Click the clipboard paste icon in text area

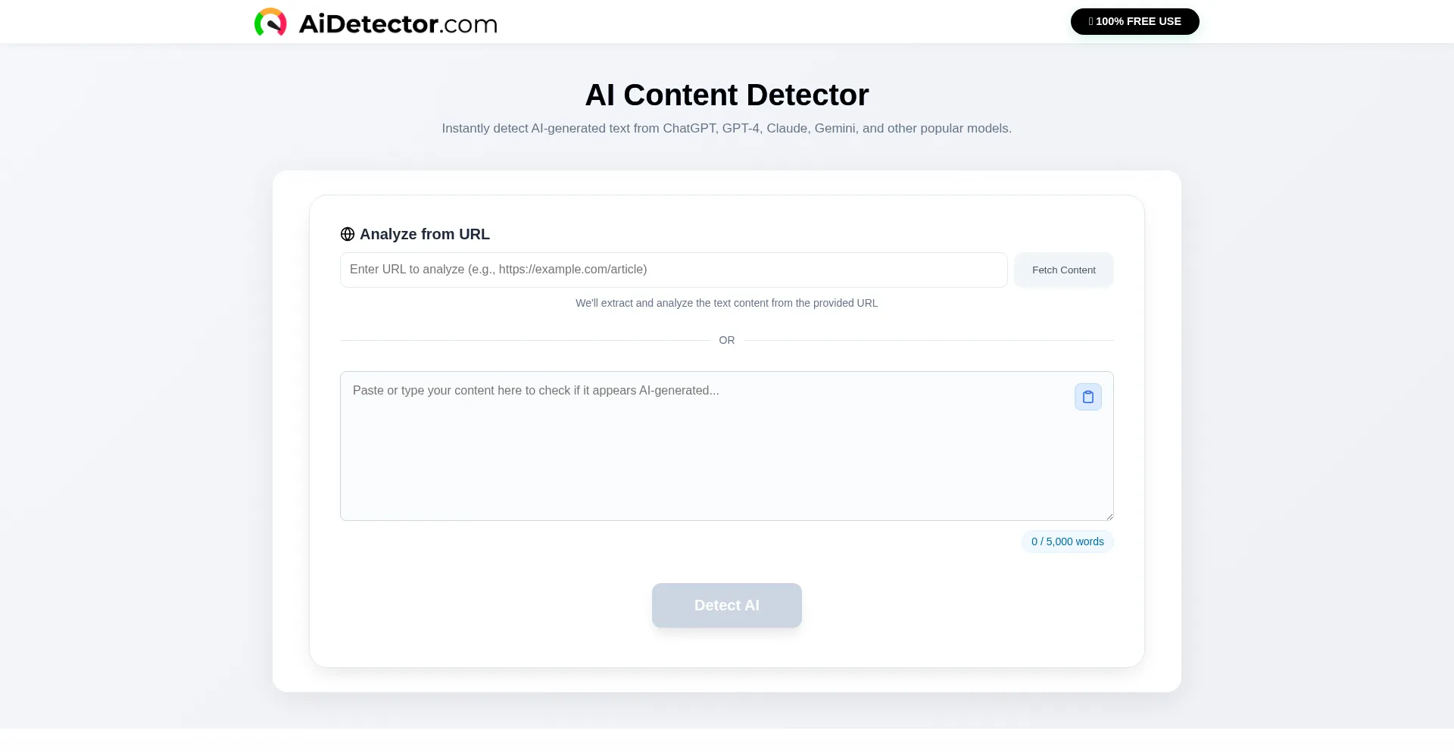tap(1087, 397)
